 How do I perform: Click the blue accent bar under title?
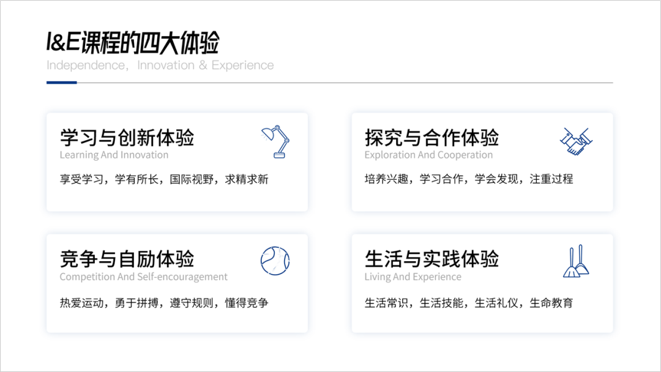[62, 83]
